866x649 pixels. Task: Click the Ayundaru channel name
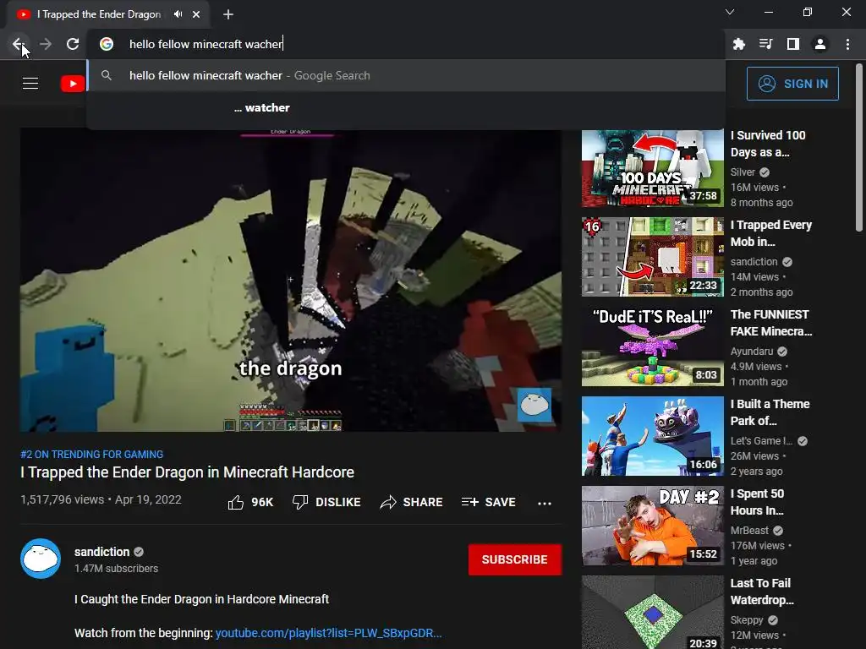tap(752, 351)
